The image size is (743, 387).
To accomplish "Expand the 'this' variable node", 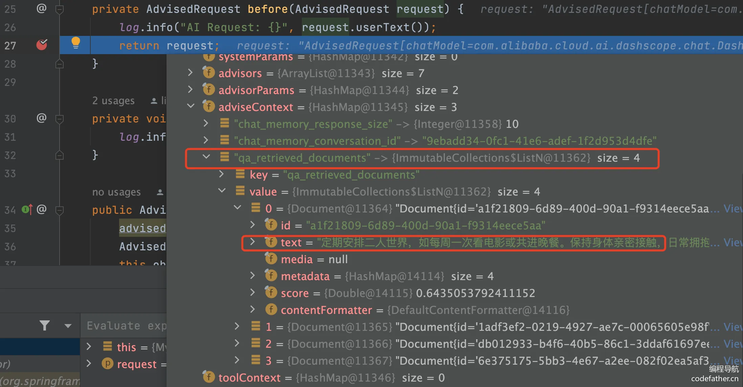I will (x=89, y=346).
